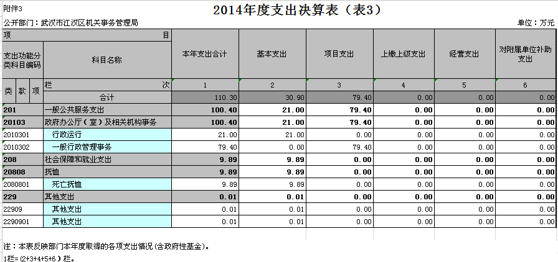Screen dimensions: 558x262
Task: Select the 本年支出合计 column header
Action: tap(205, 54)
